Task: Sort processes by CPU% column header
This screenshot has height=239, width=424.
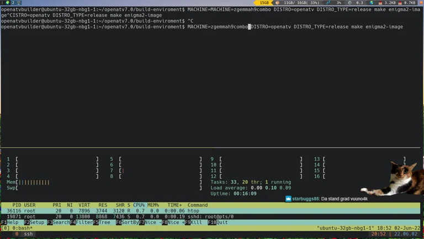Action: 139,205
